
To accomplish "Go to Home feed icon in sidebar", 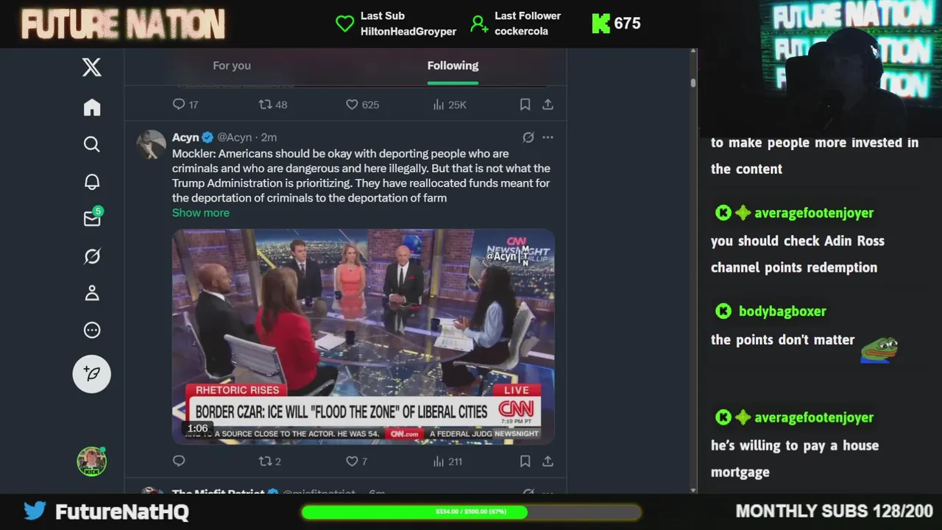I will 92,107.
